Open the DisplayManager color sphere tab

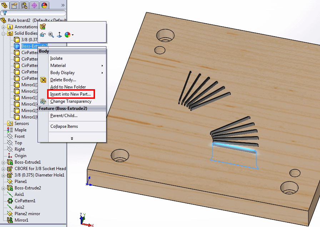44,5
